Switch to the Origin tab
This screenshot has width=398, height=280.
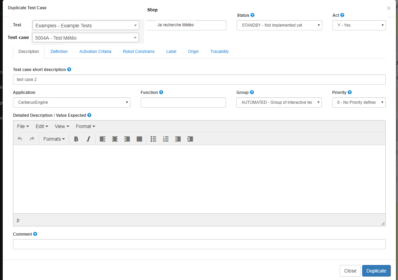coord(193,52)
